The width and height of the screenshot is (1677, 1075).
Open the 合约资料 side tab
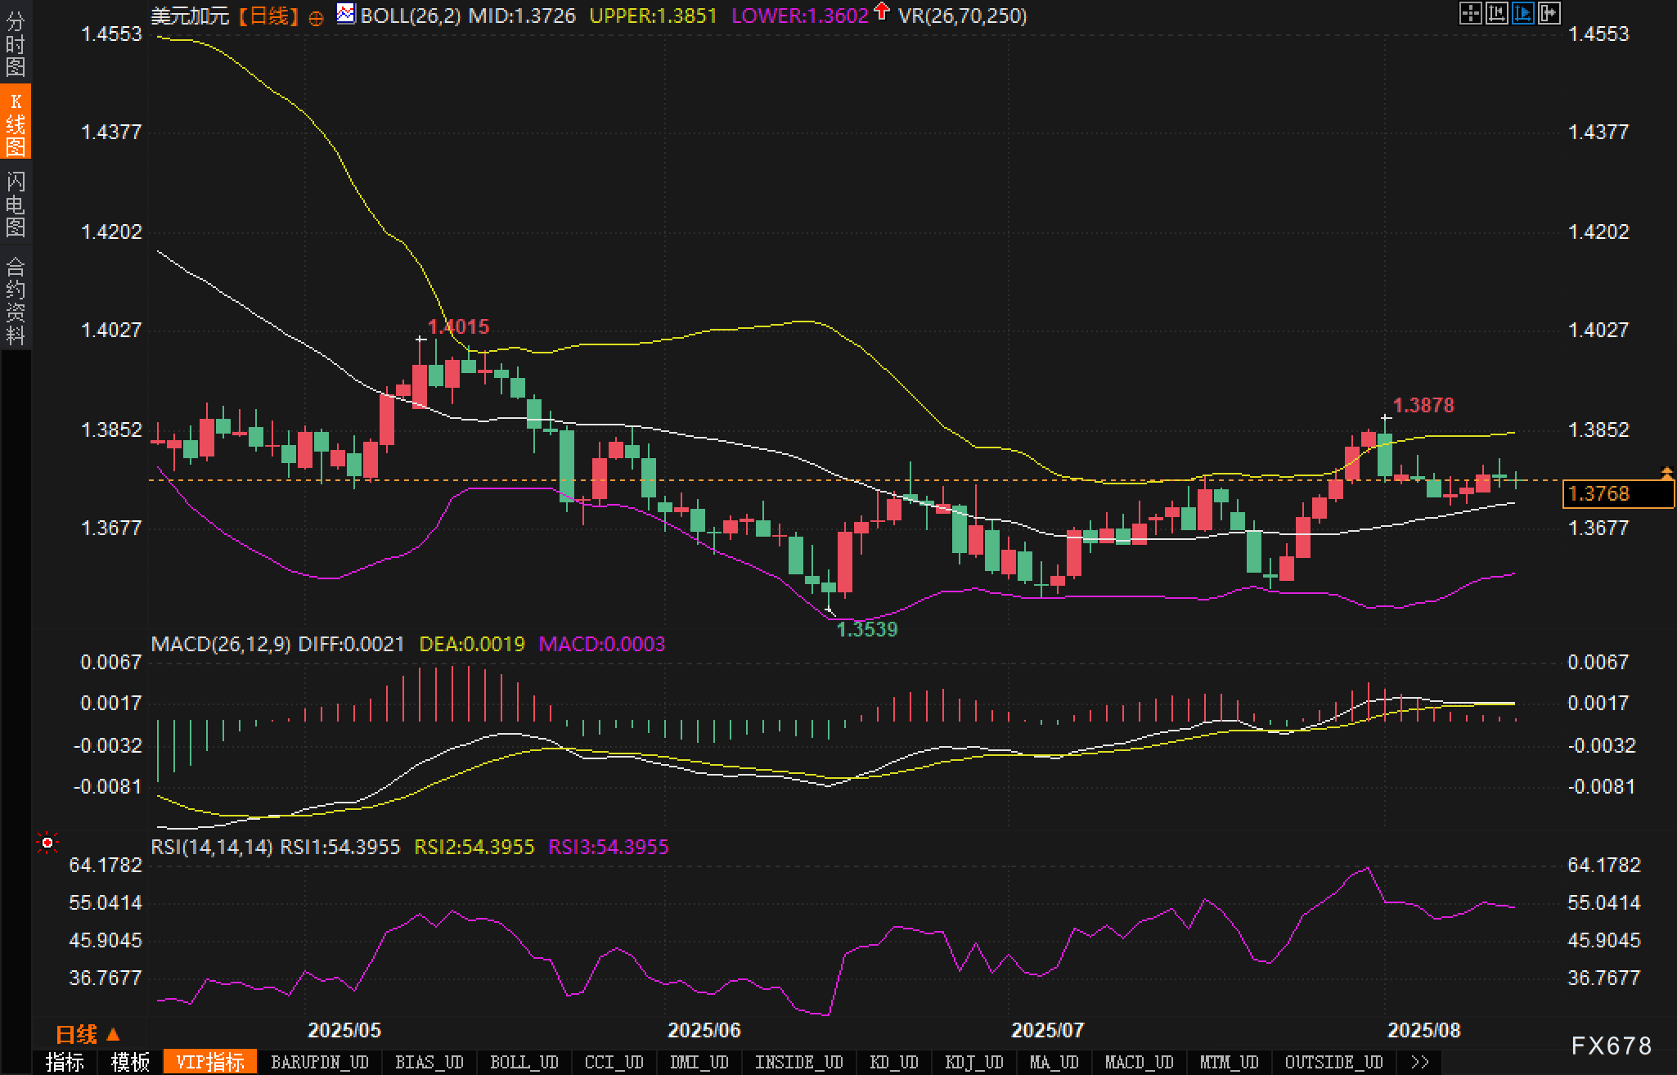tap(16, 300)
